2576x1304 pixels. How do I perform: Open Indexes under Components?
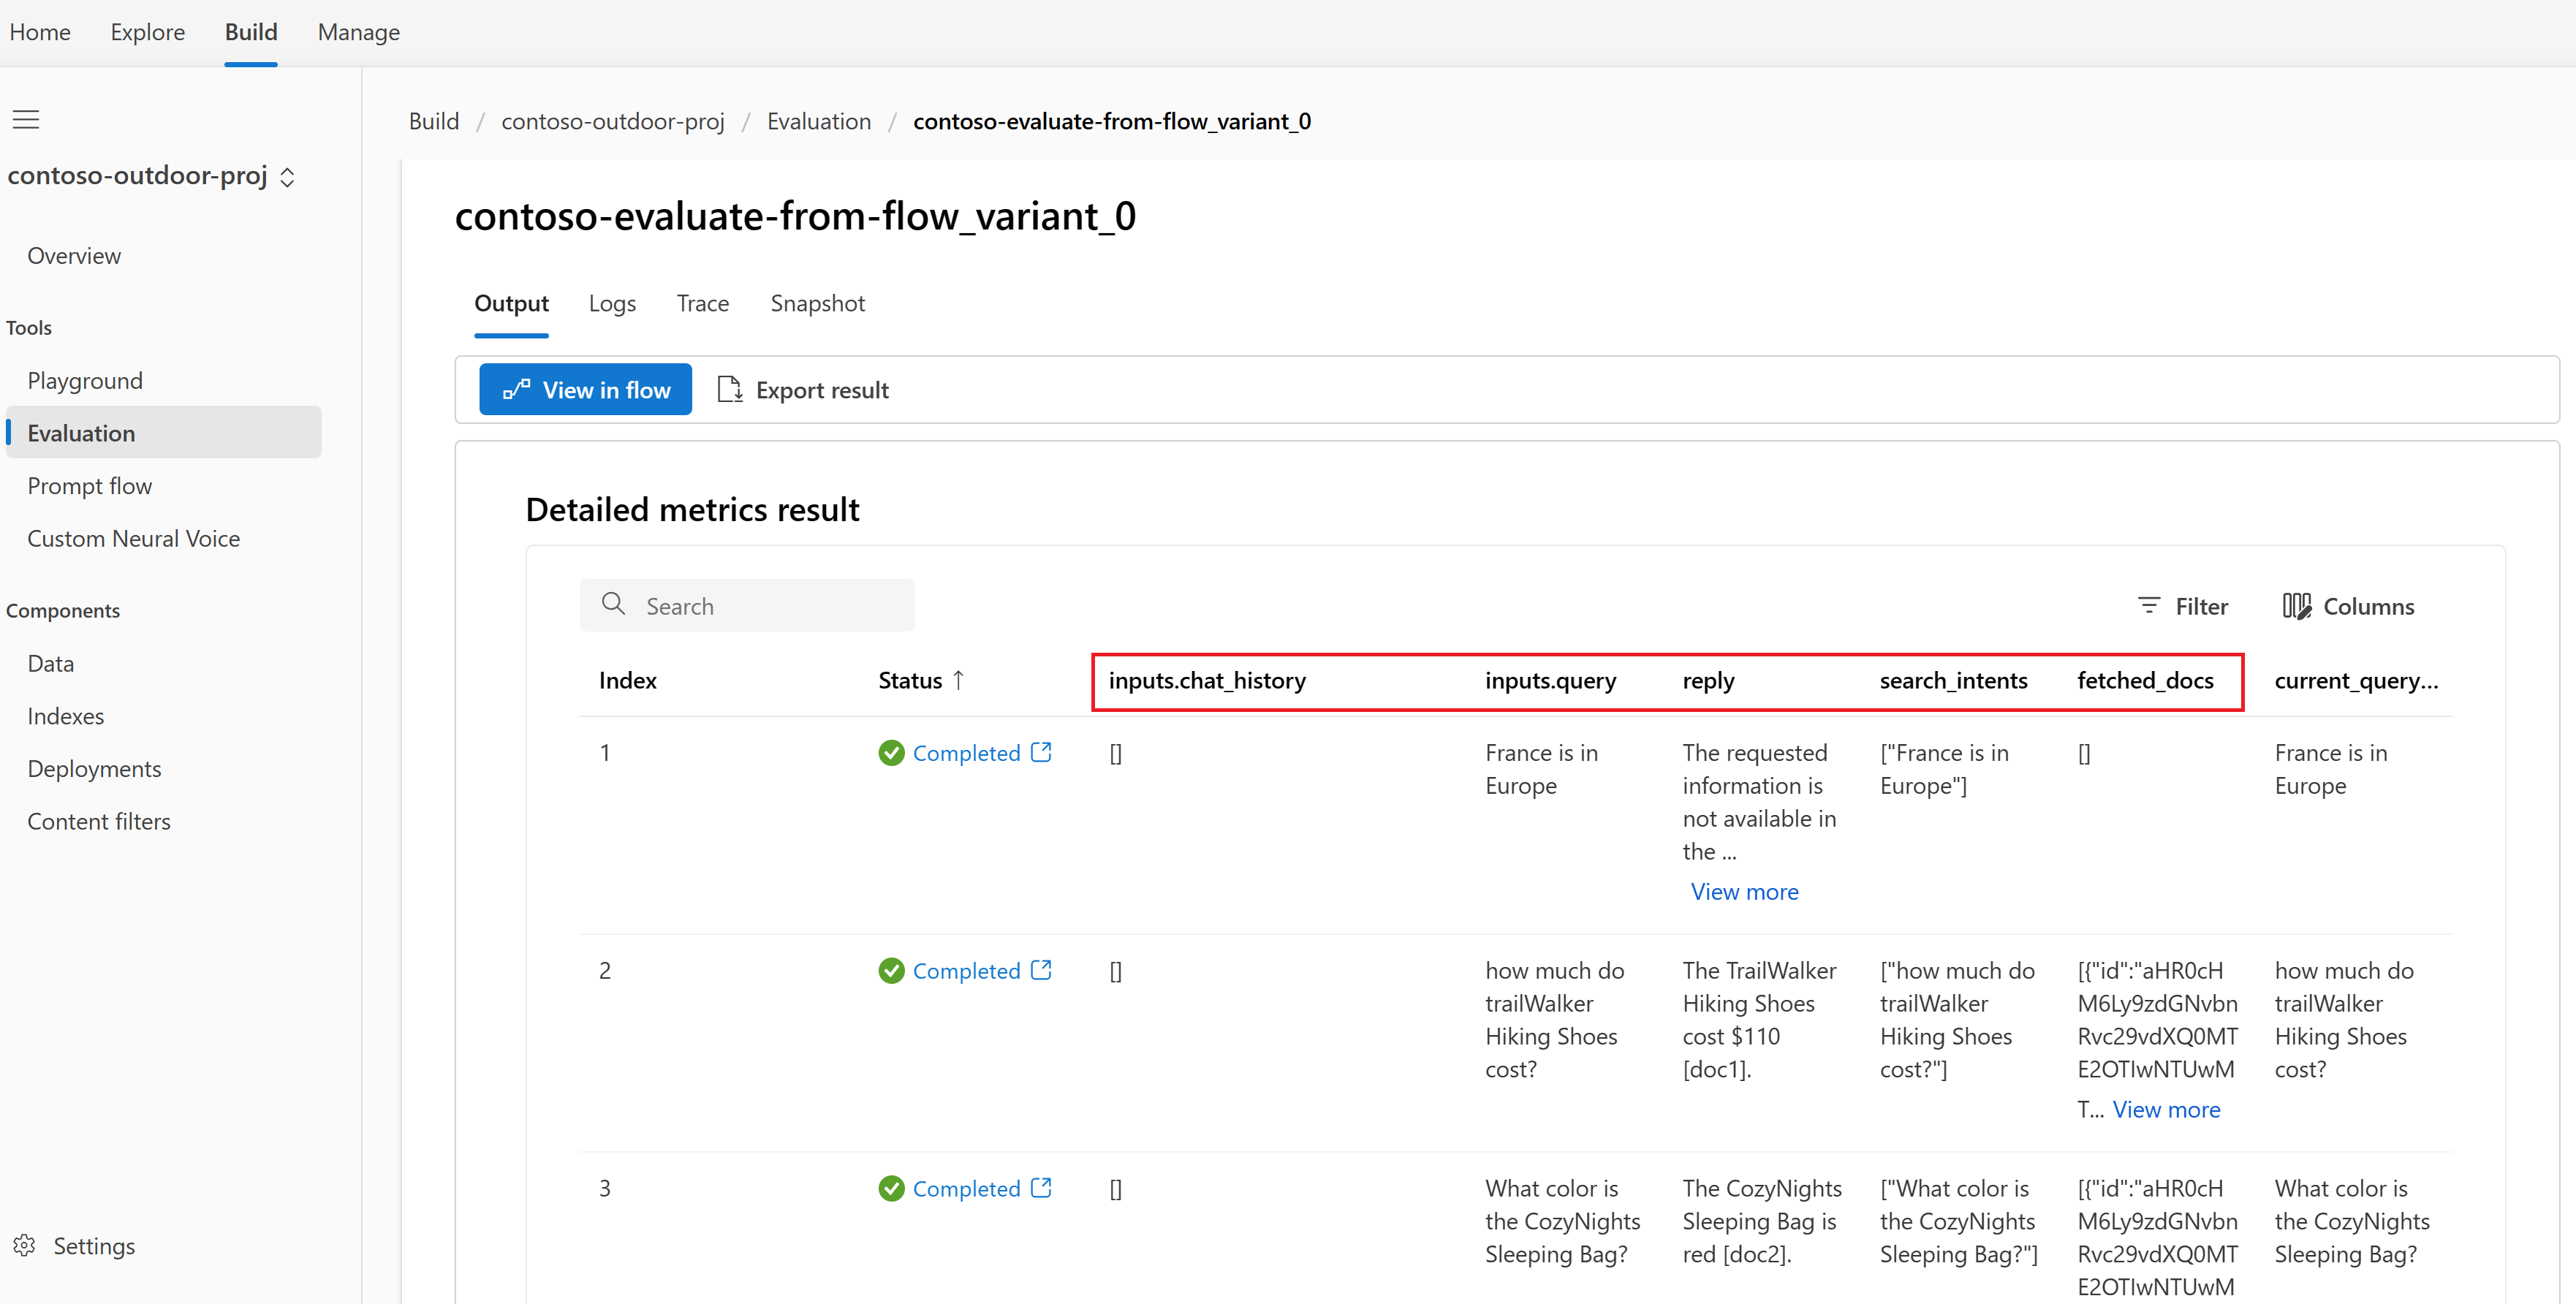pos(66,717)
